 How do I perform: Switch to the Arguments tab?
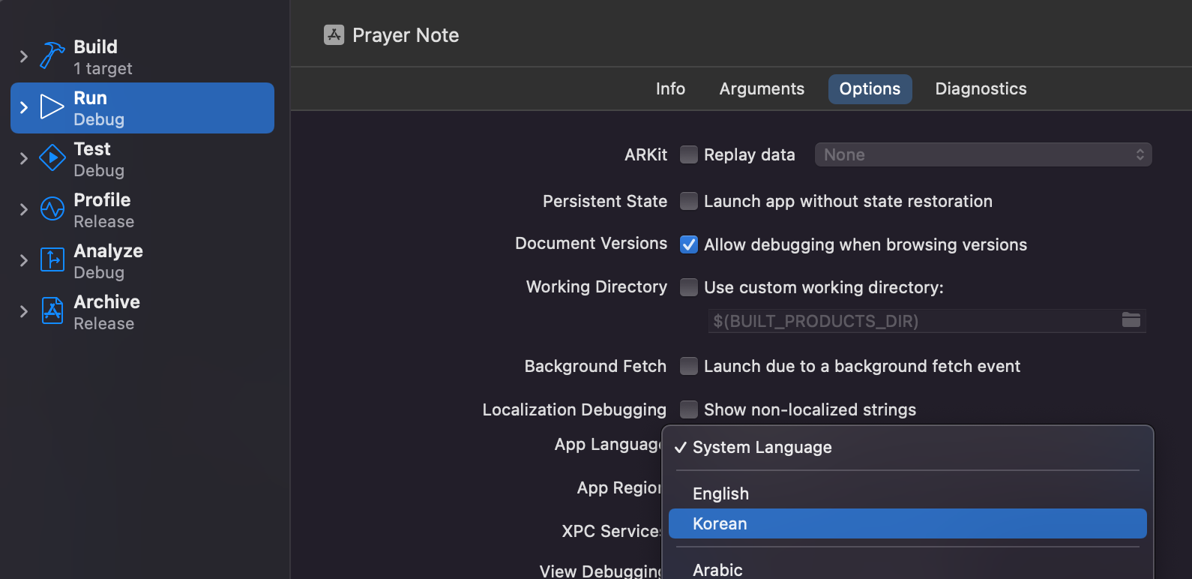coord(762,88)
